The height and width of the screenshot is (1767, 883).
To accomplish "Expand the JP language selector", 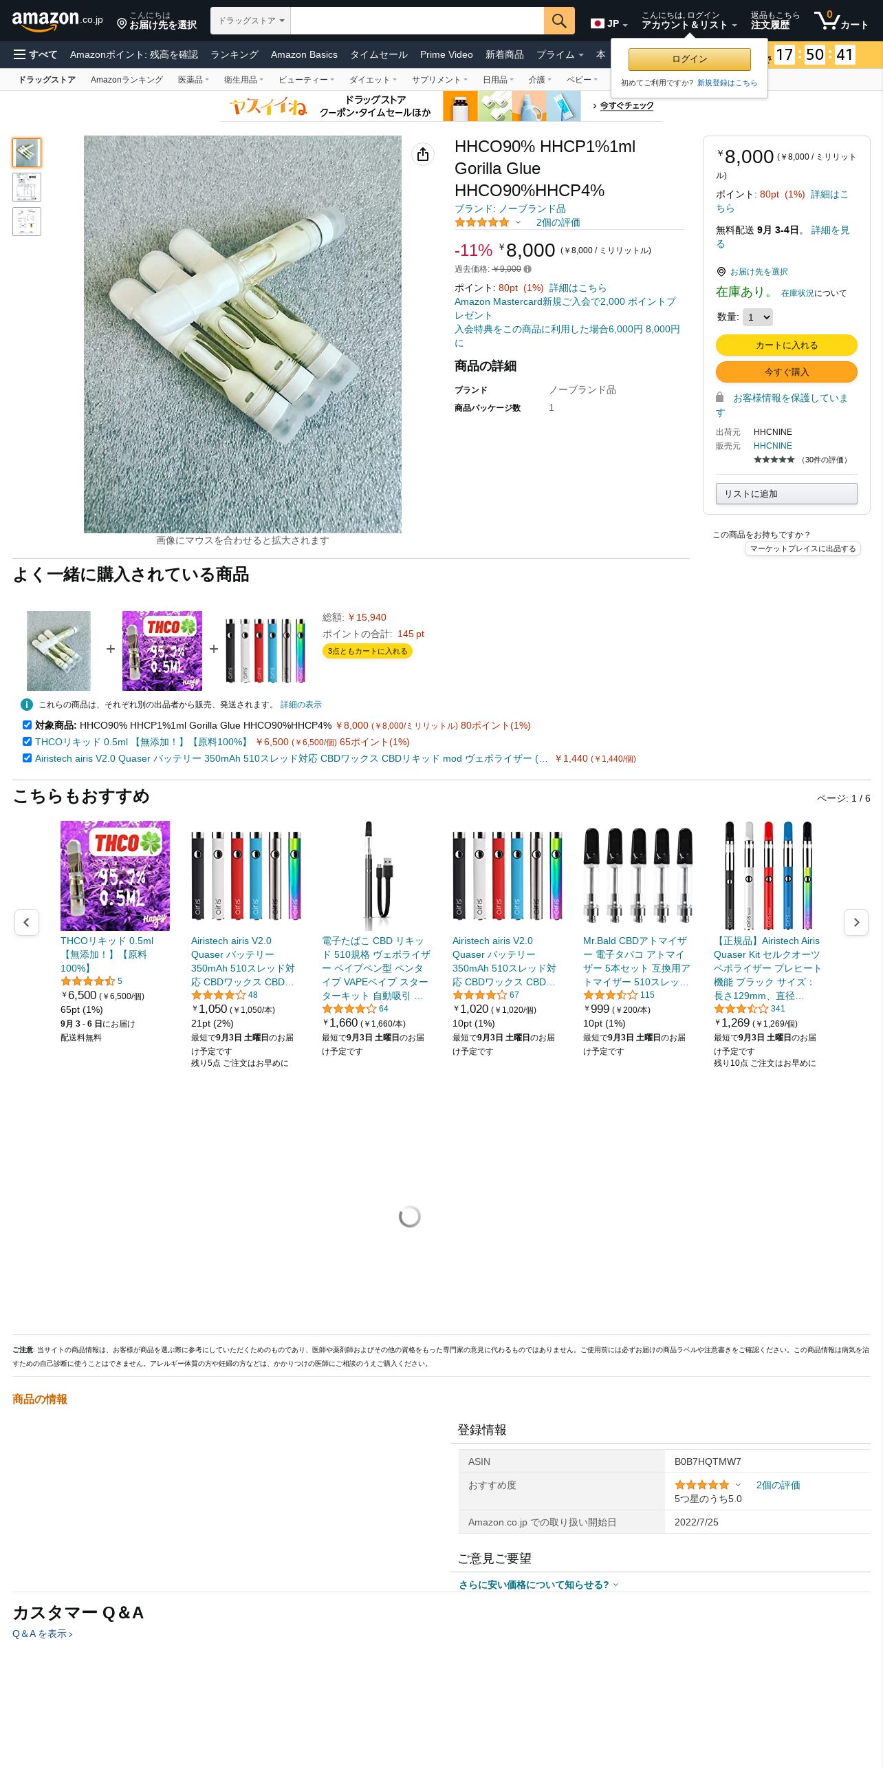I will click(x=609, y=23).
